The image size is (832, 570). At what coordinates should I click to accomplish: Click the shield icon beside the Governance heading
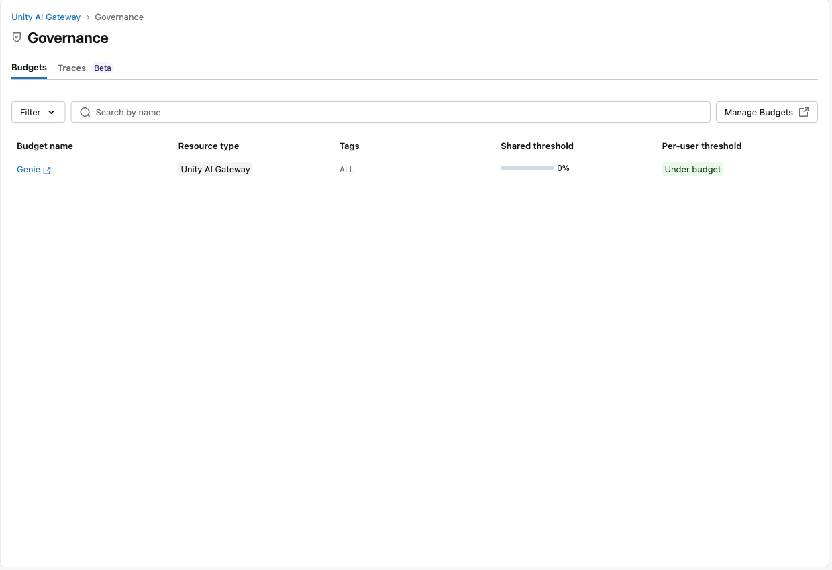pos(17,38)
